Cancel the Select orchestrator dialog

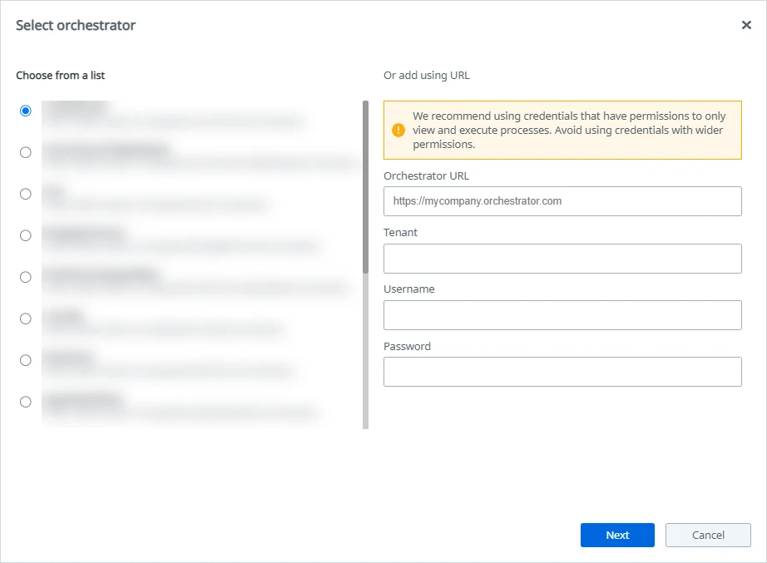(x=708, y=535)
